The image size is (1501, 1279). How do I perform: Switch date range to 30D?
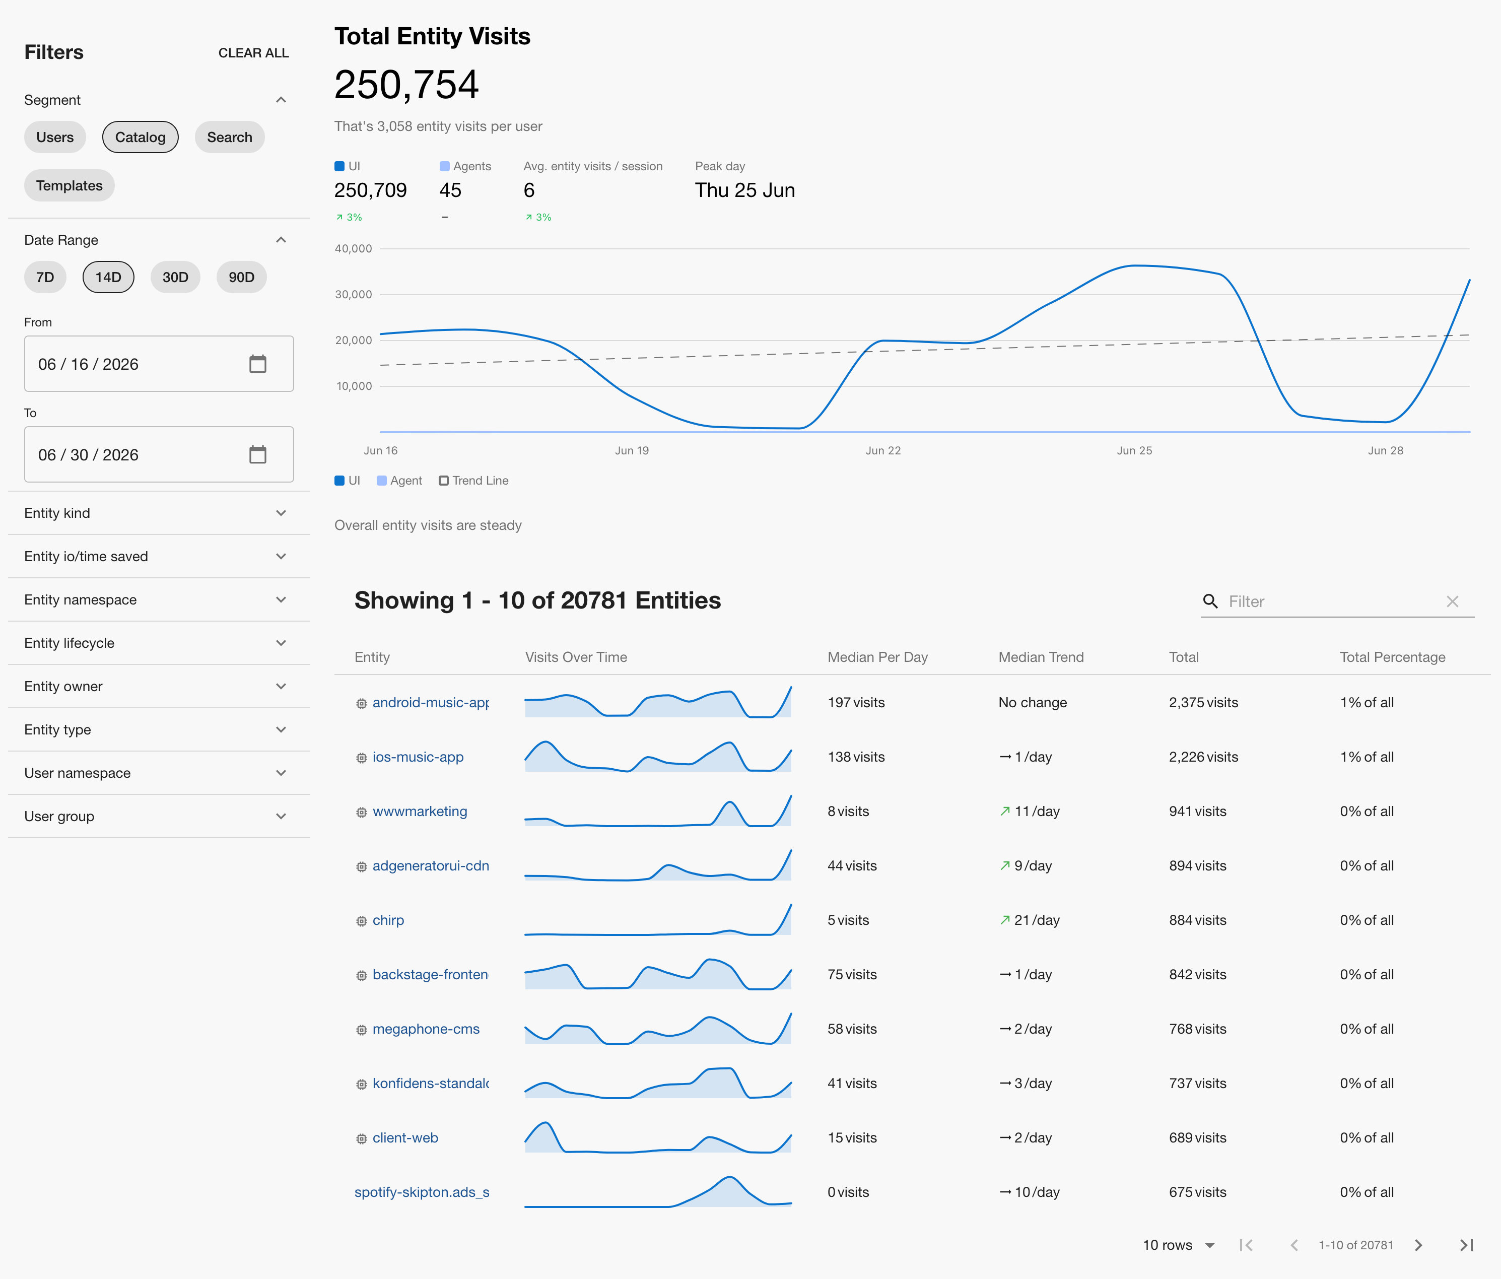[175, 277]
